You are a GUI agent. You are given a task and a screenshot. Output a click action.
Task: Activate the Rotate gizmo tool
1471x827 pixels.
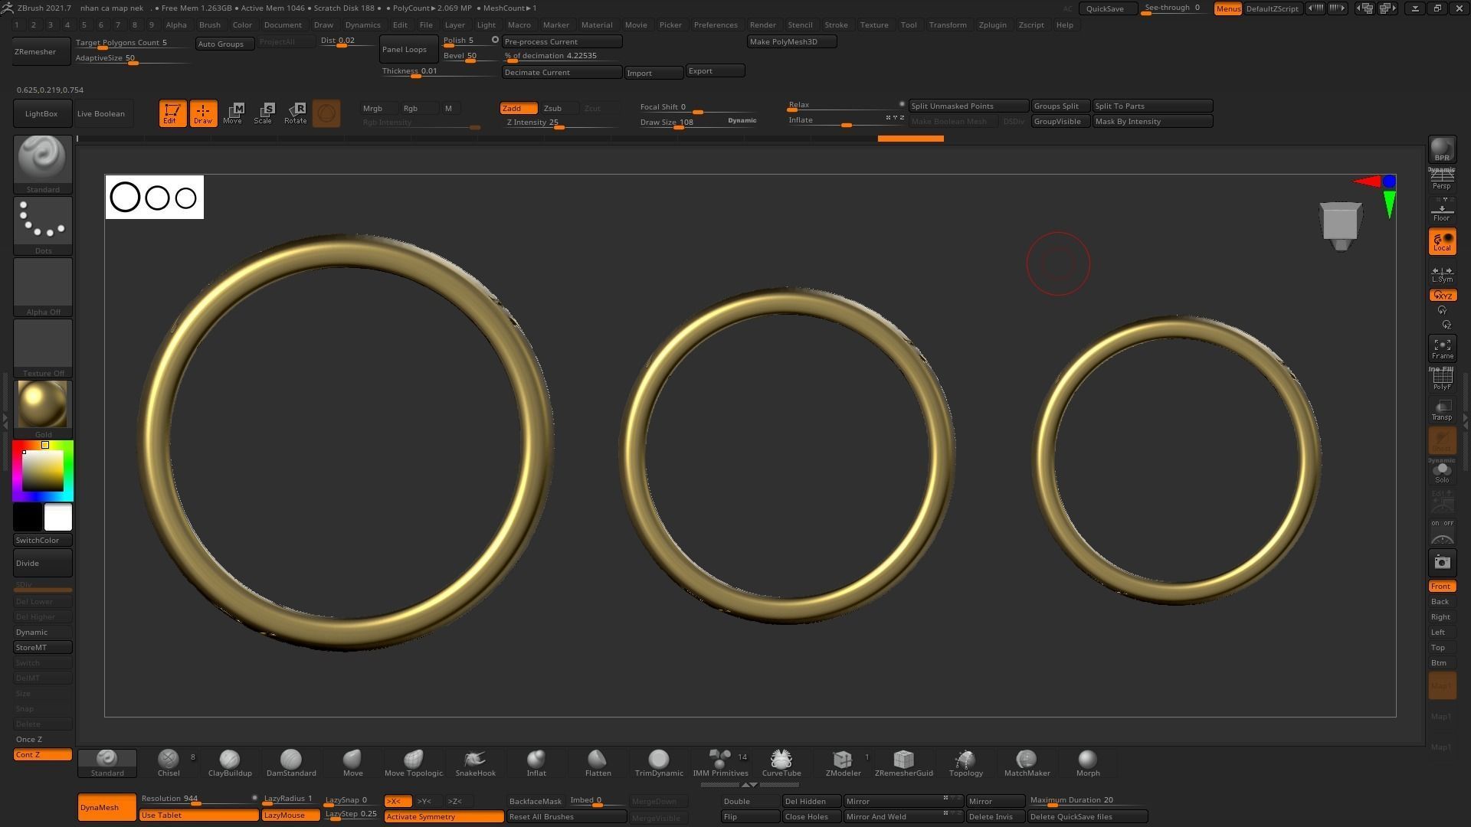296,113
